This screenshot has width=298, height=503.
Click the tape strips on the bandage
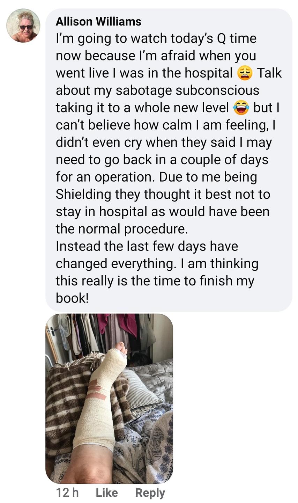[x=98, y=391]
